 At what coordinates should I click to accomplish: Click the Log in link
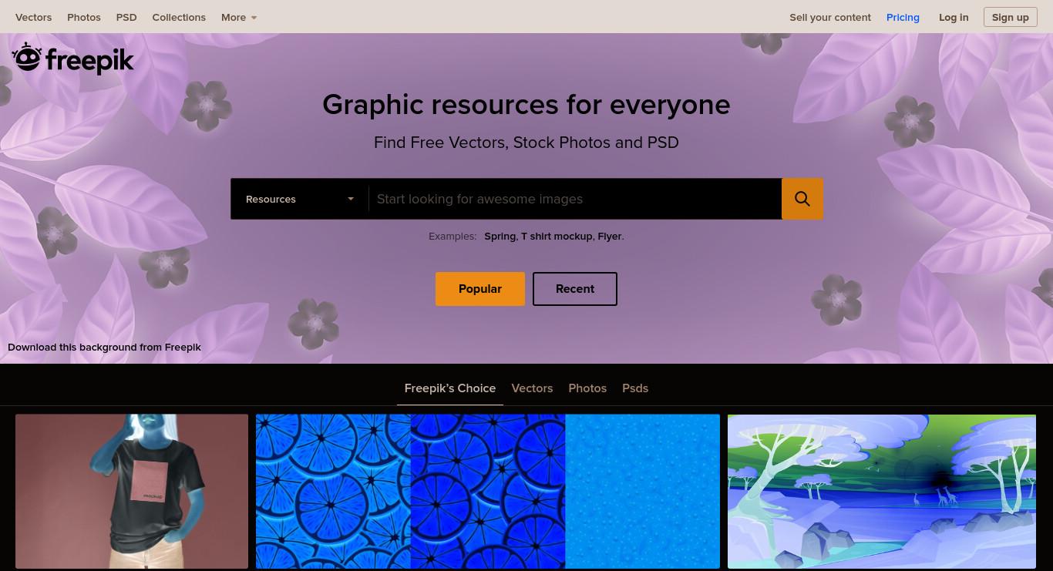954,17
